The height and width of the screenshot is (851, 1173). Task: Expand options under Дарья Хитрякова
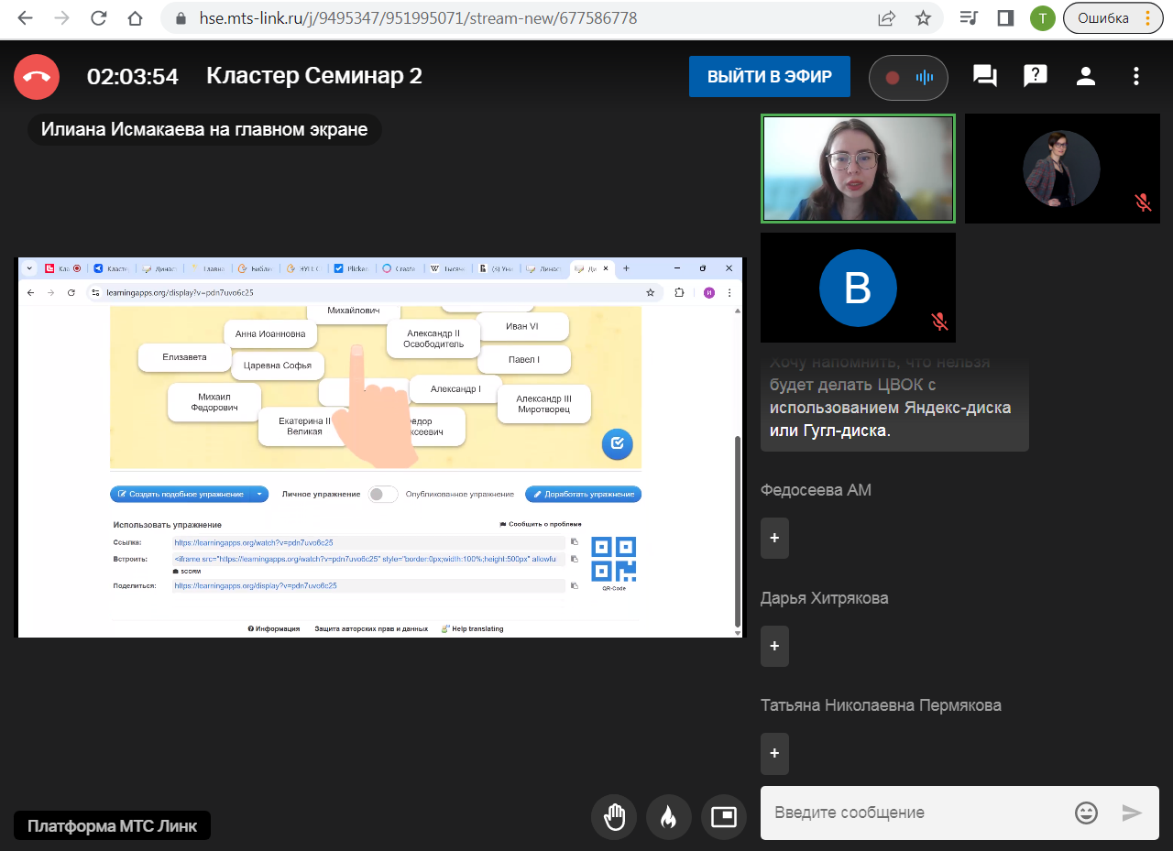(x=774, y=646)
